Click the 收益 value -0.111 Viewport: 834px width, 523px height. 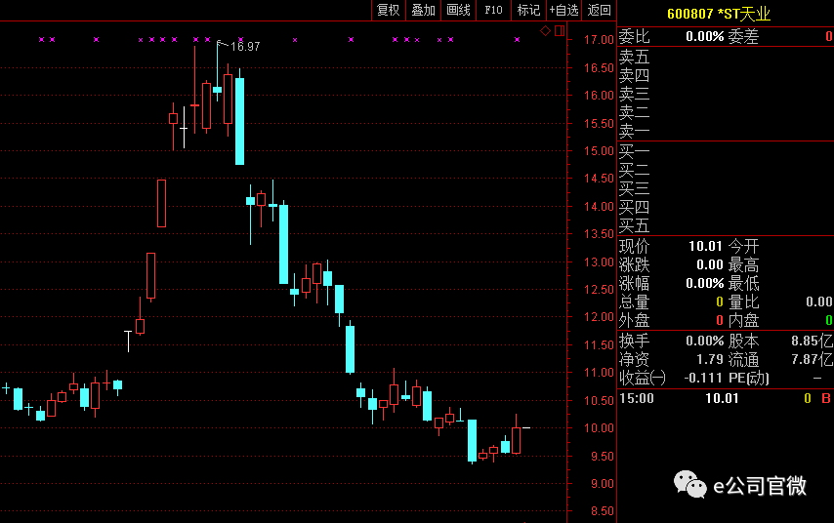pyautogui.click(x=703, y=378)
